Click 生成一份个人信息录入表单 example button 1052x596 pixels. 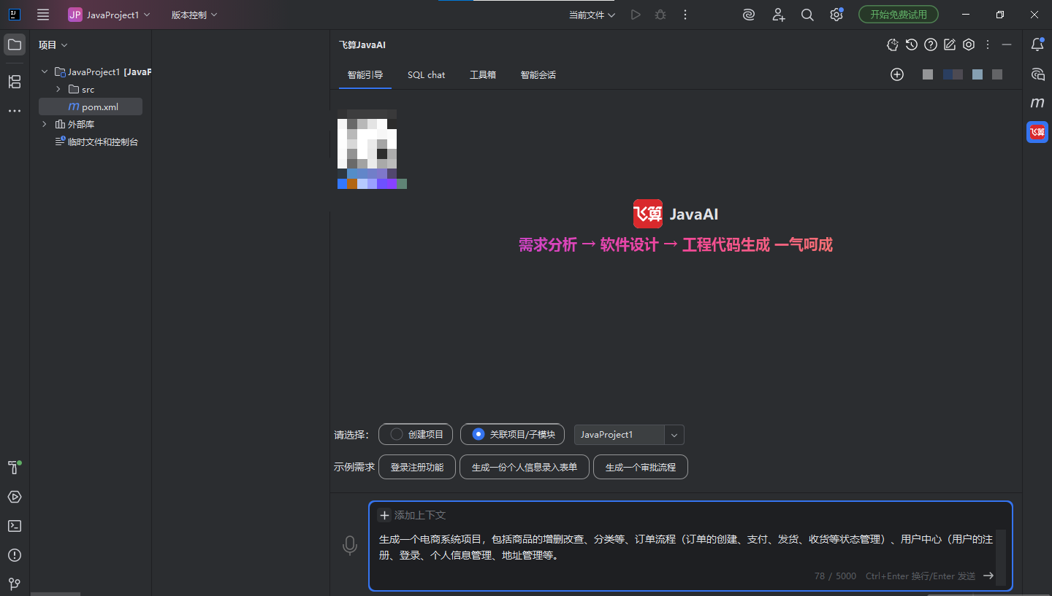click(x=525, y=467)
